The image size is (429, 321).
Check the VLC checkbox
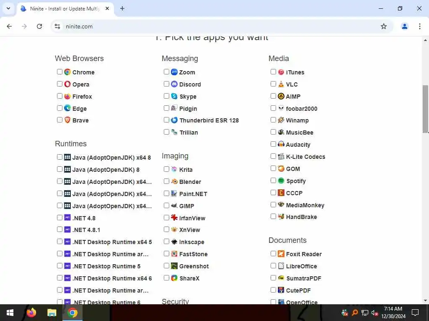(273, 84)
